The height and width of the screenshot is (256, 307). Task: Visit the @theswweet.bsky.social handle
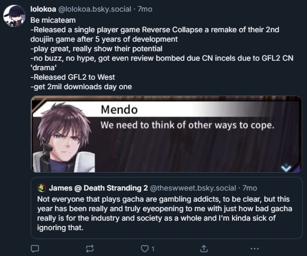pyautogui.click(x=193, y=188)
